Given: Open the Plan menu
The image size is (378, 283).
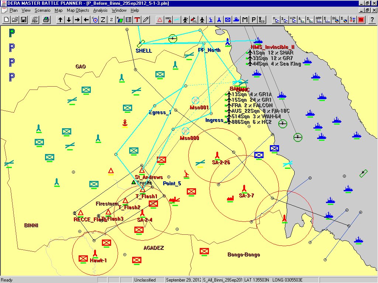Looking at the screenshot, I should (x=14, y=10).
